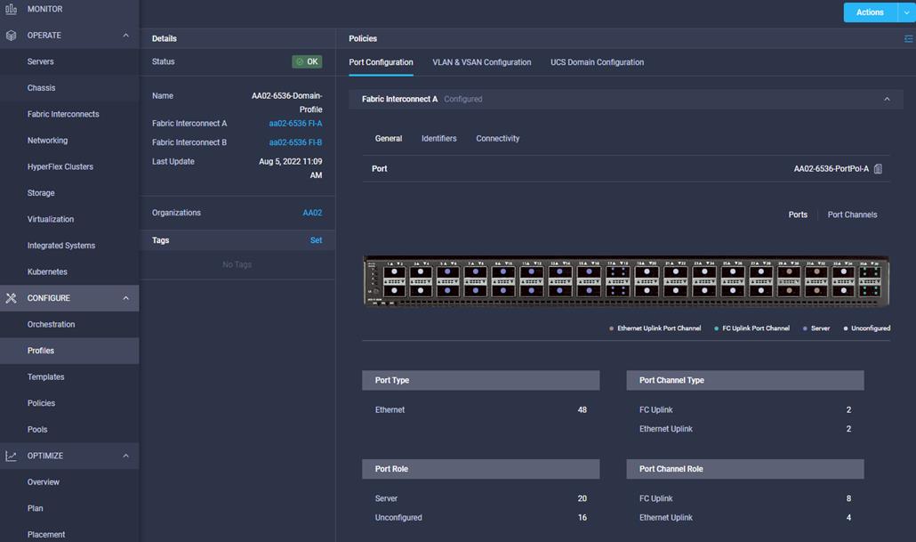Click the Optimize chart icon

click(x=11, y=456)
